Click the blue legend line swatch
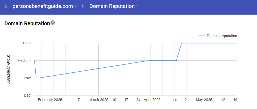 coord(201,36)
